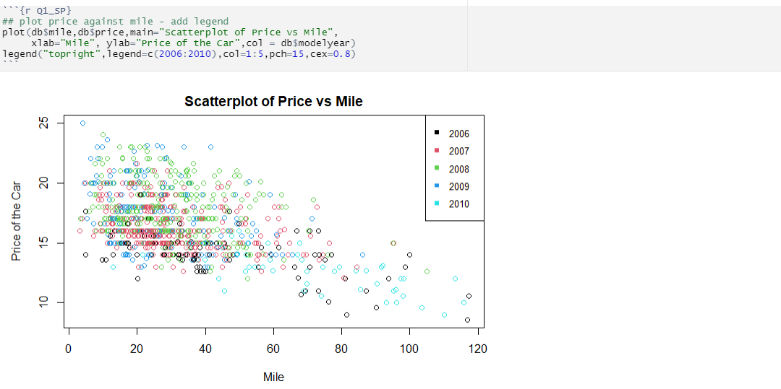Screen dimensions: 781x389
Task: Click the cyan 2010 legend swatch
Action: pos(437,204)
